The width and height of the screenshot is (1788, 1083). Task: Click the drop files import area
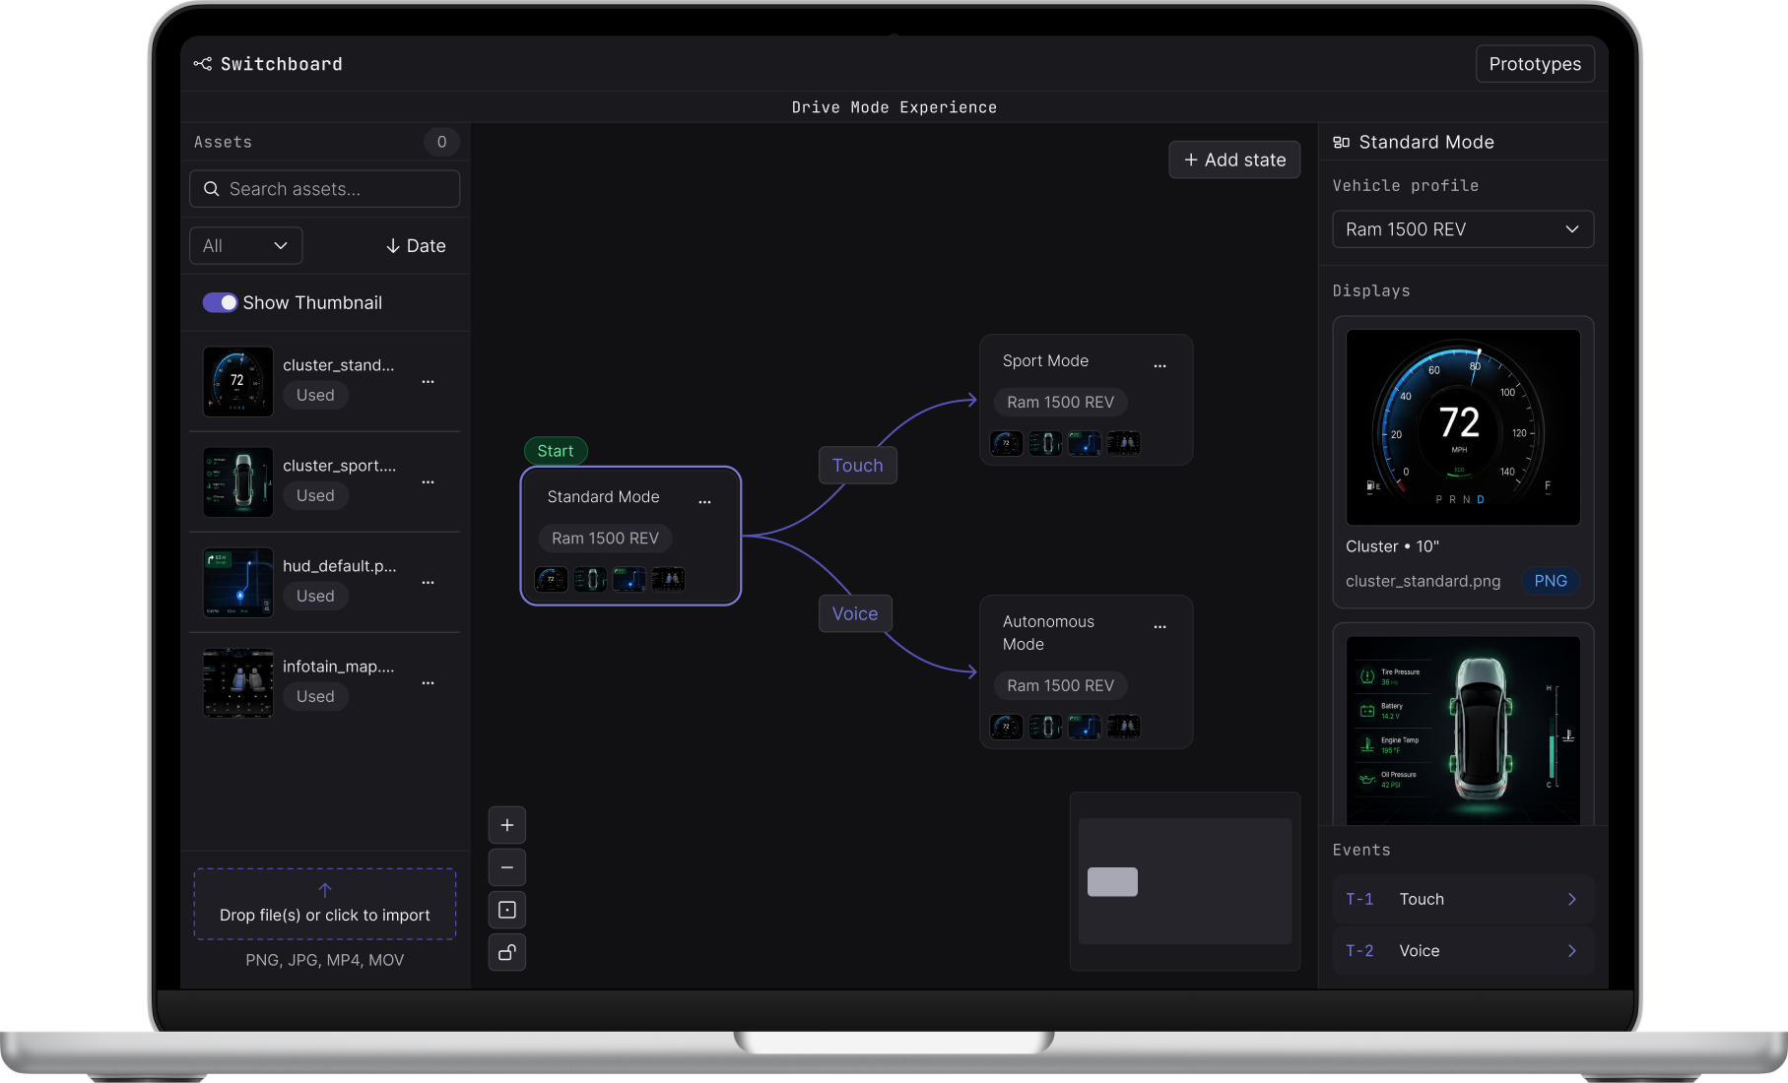point(325,904)
